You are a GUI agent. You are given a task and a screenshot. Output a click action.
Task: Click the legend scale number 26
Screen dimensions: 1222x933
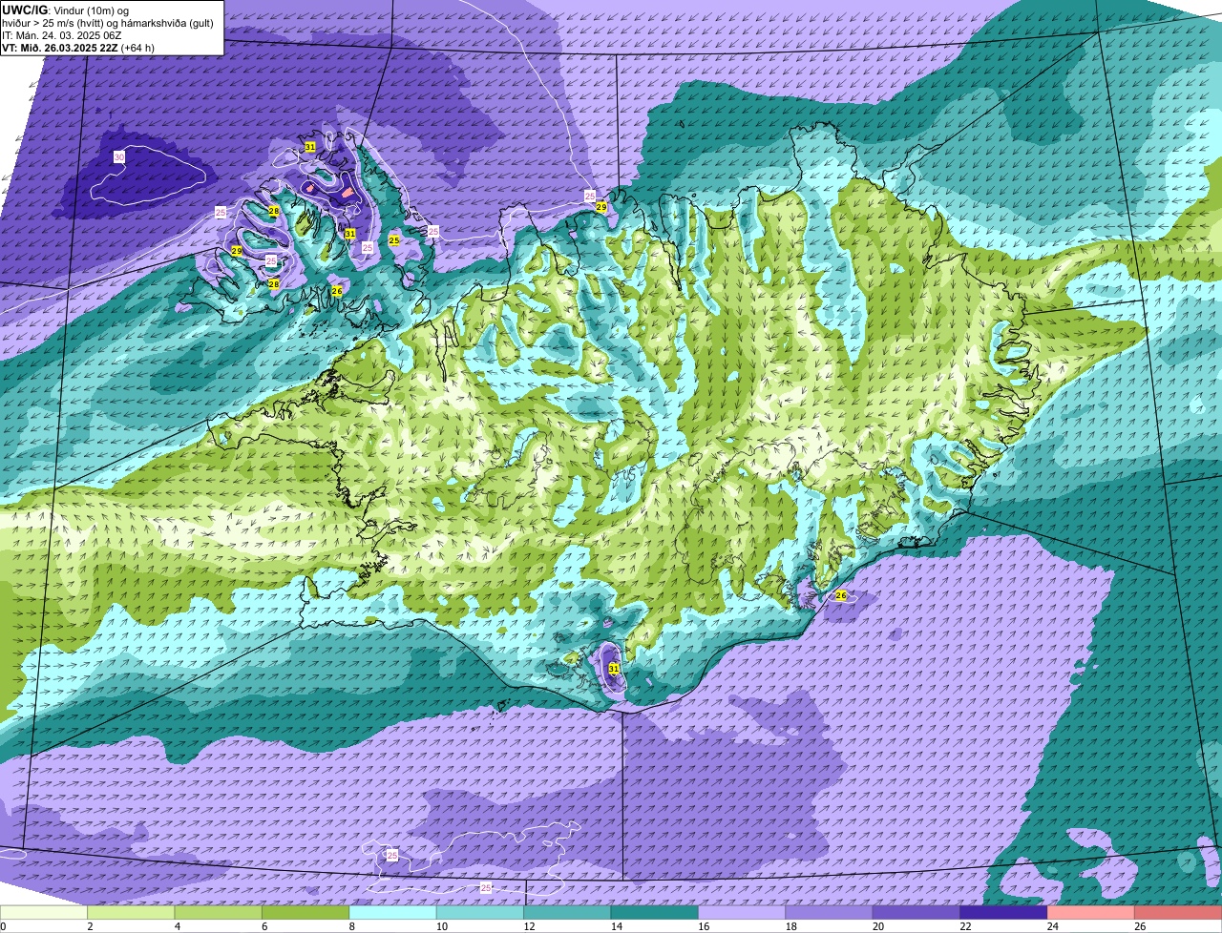pos(1140,926)
